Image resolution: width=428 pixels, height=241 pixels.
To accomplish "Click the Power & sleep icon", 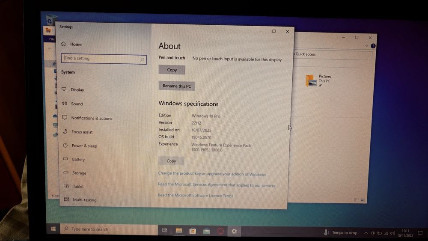I will point(65,145).
